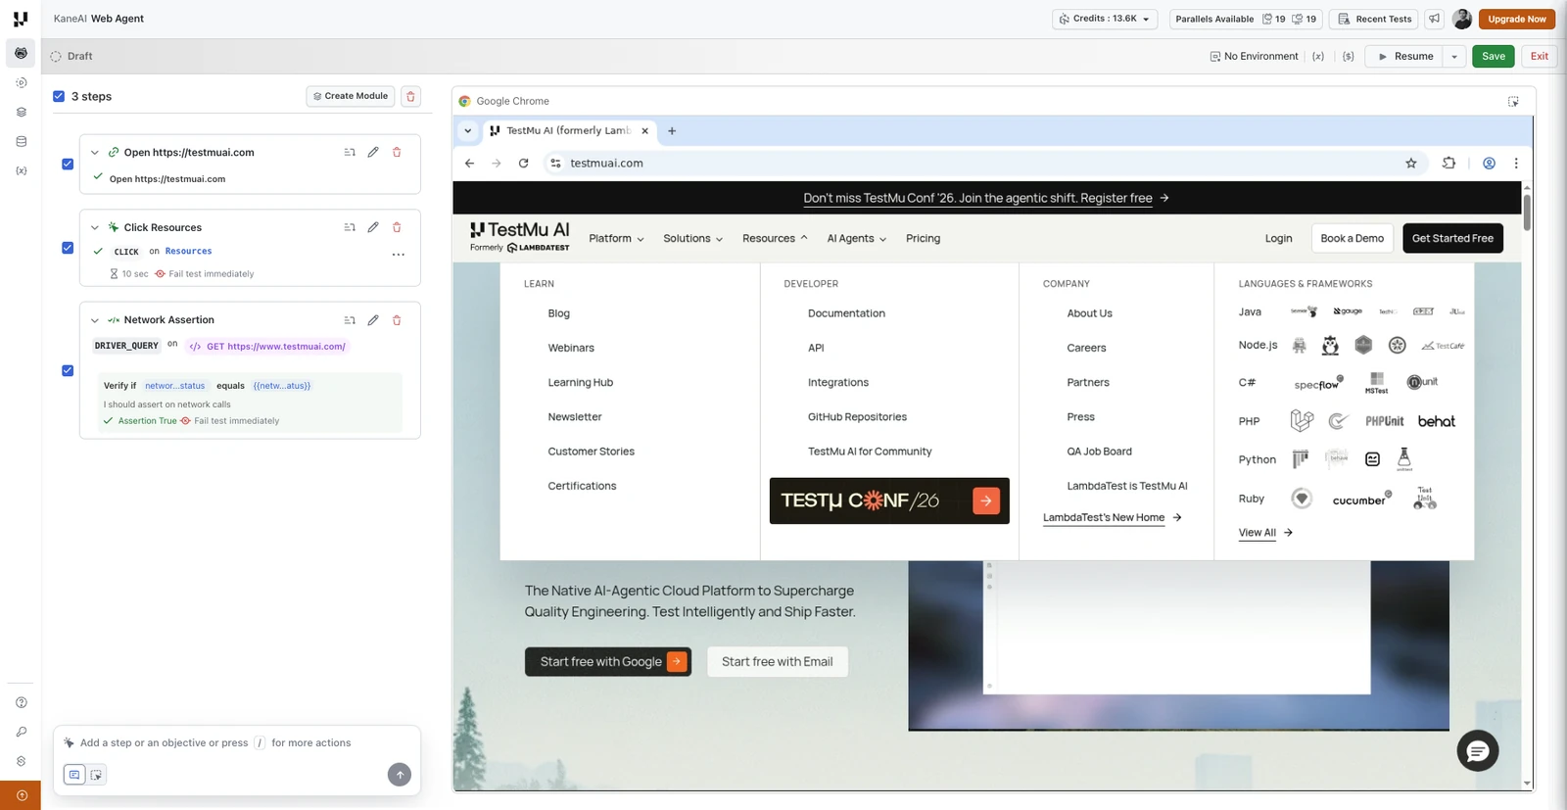Click the orange upgrade arrow icon at sidebar bottom
Viewport: 1567px width, 810px height.
[21, 795]
